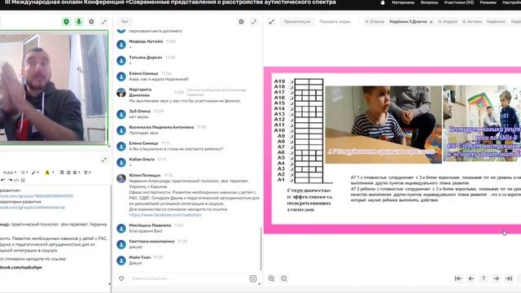Open the Режимы menu
The height and width of the screenshot is (293, 521).
click(x=488, y=2)
